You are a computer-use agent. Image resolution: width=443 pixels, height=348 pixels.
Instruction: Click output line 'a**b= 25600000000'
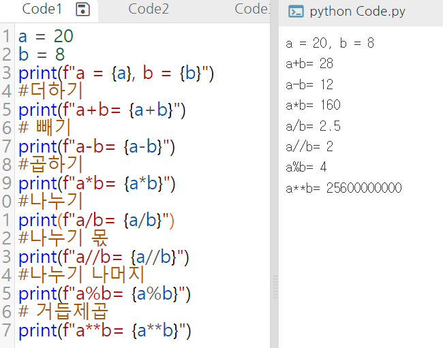coord(343,188)
